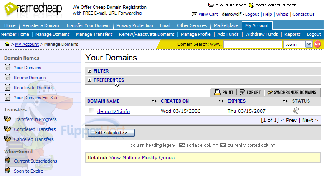The image size is (324, 176).
Task: Click the Transfers in Progress icon
Action: point(8,119)
